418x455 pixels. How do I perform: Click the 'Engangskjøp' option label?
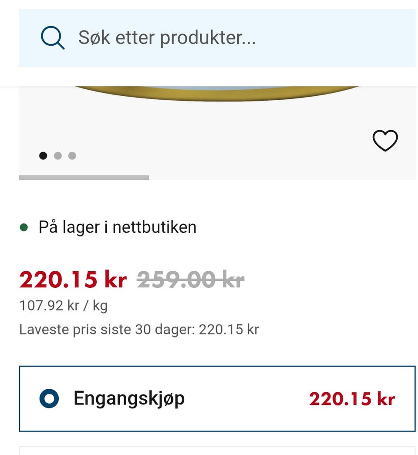[x=129, y=398]
